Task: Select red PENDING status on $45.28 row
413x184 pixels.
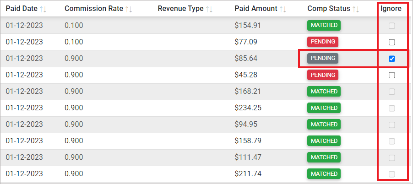Action: click(323, 75)
